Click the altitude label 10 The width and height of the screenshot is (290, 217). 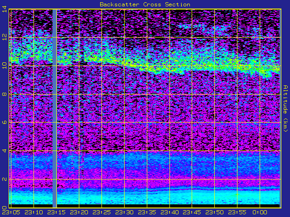pyautogui.click(x=5, y=66)
